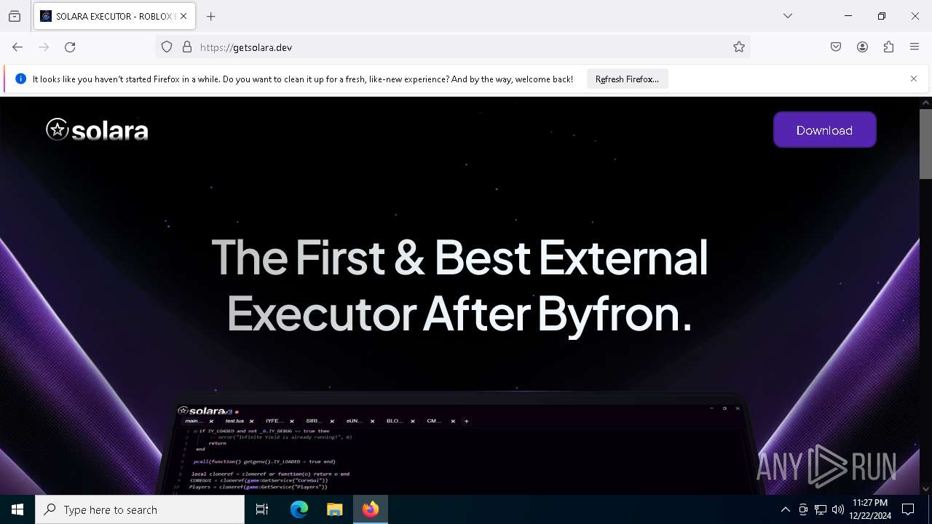Click the purple Download button
932x524 pixels.
[x=824, y=130]
